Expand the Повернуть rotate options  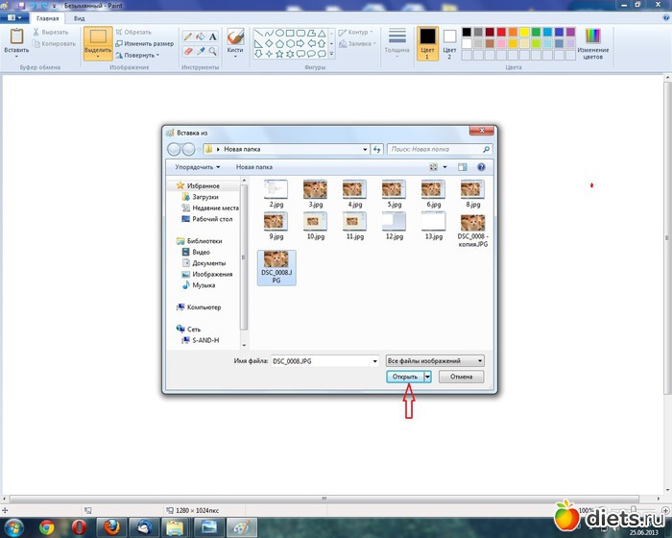137,55
